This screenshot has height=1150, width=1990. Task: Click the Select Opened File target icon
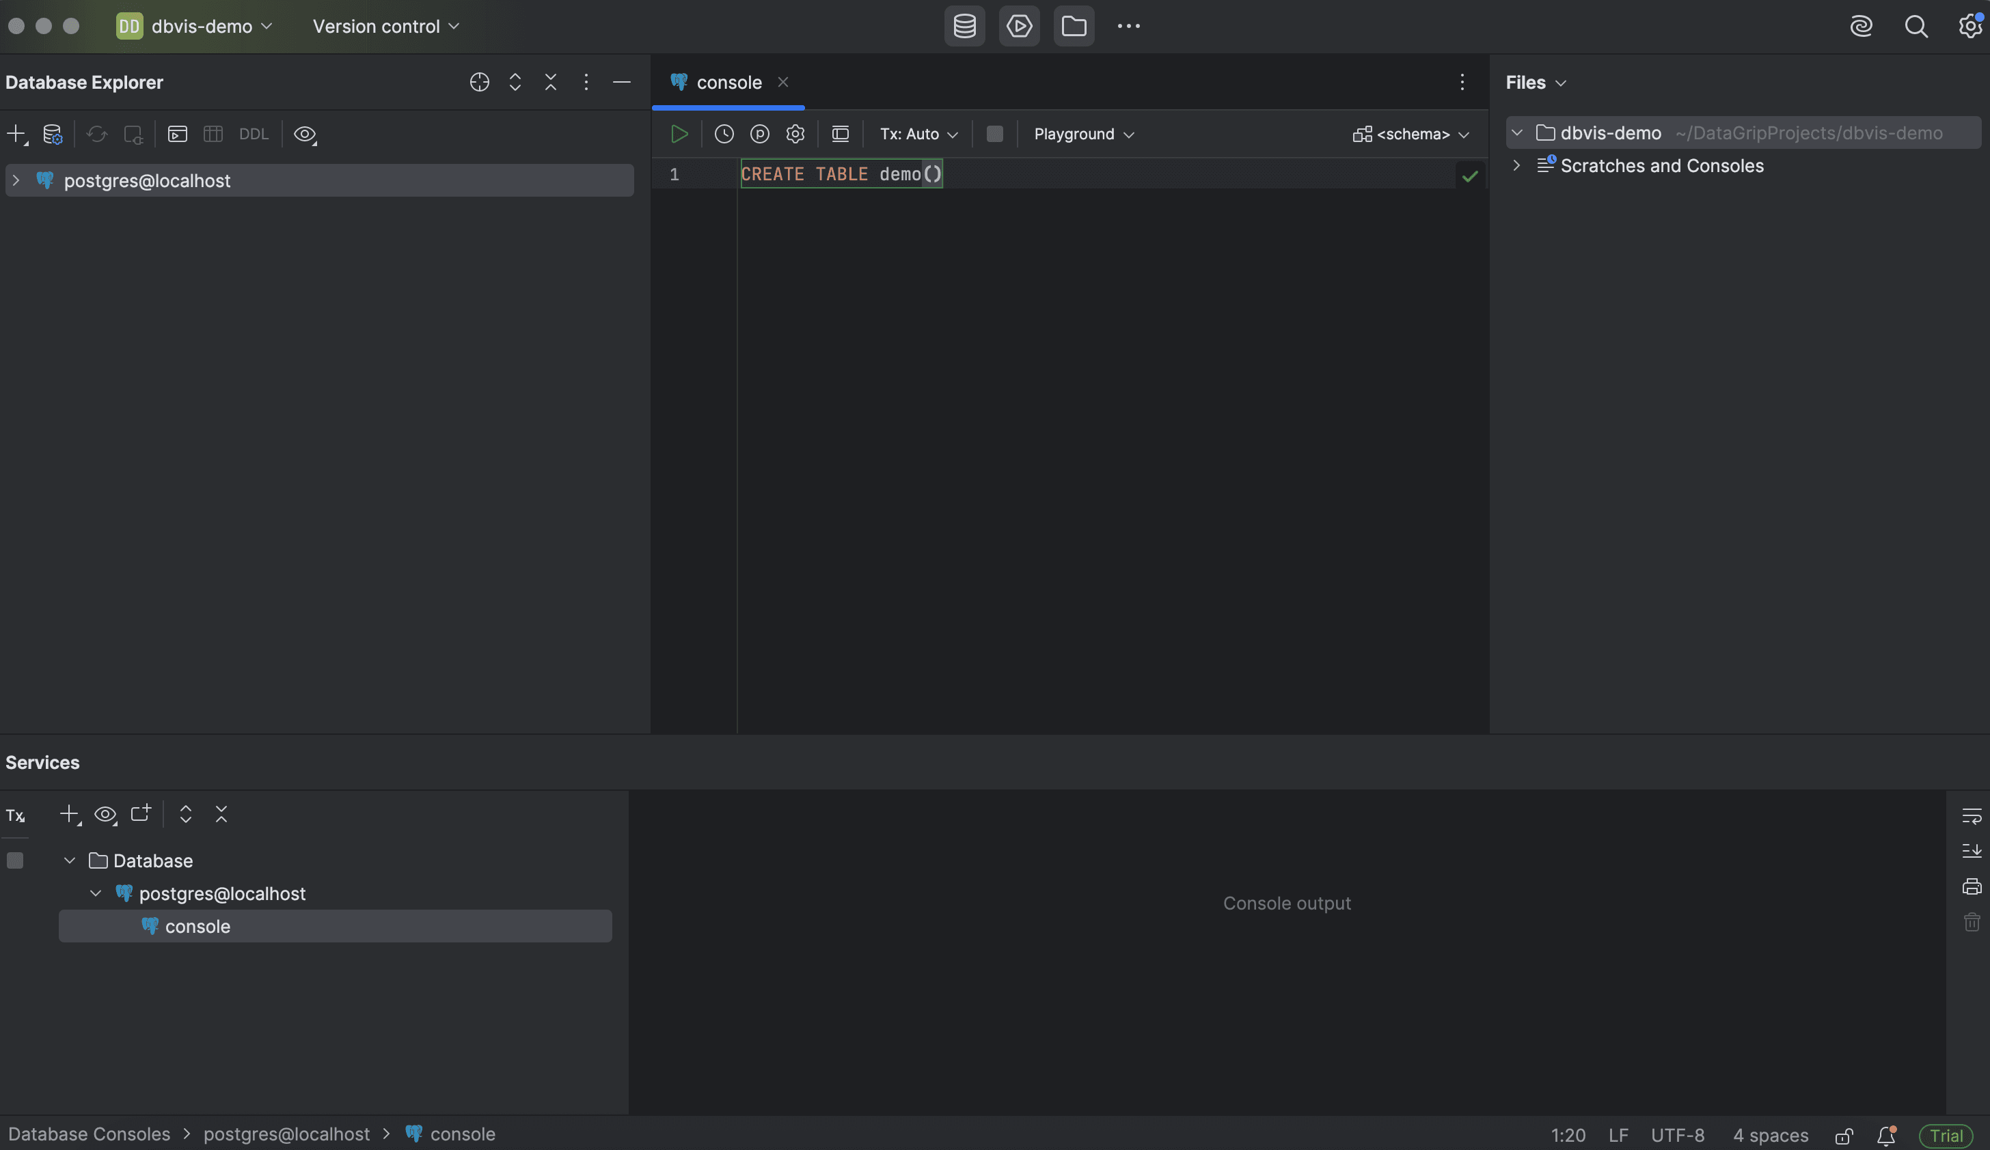(x=479, y=82)
